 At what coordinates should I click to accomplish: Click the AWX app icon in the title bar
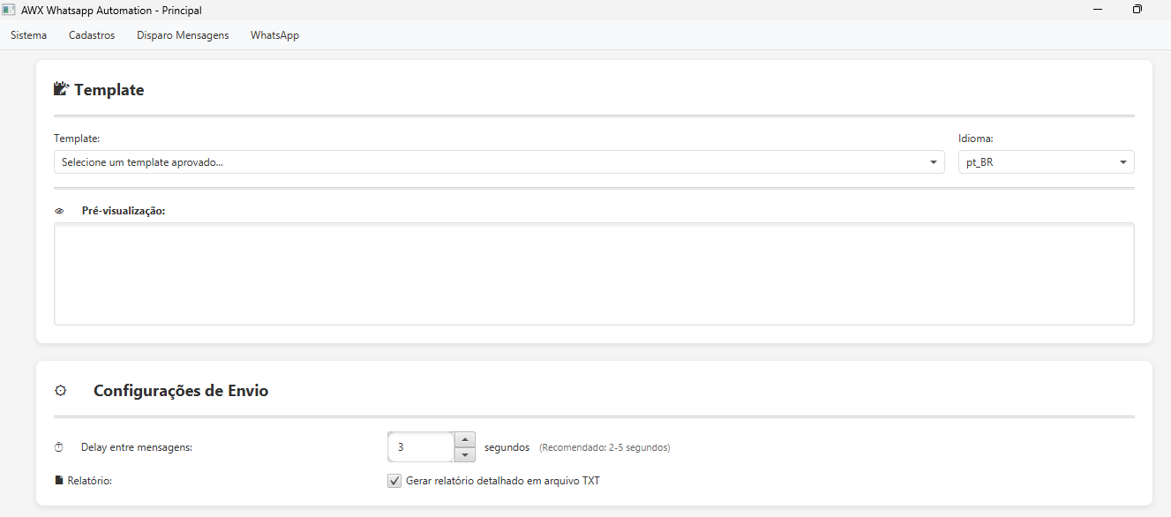coord(11,10)
